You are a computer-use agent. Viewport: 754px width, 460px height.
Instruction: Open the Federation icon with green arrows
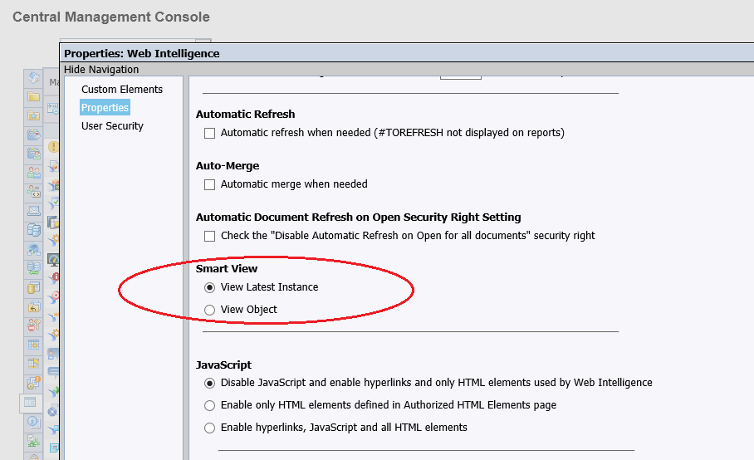click(34, 268)
